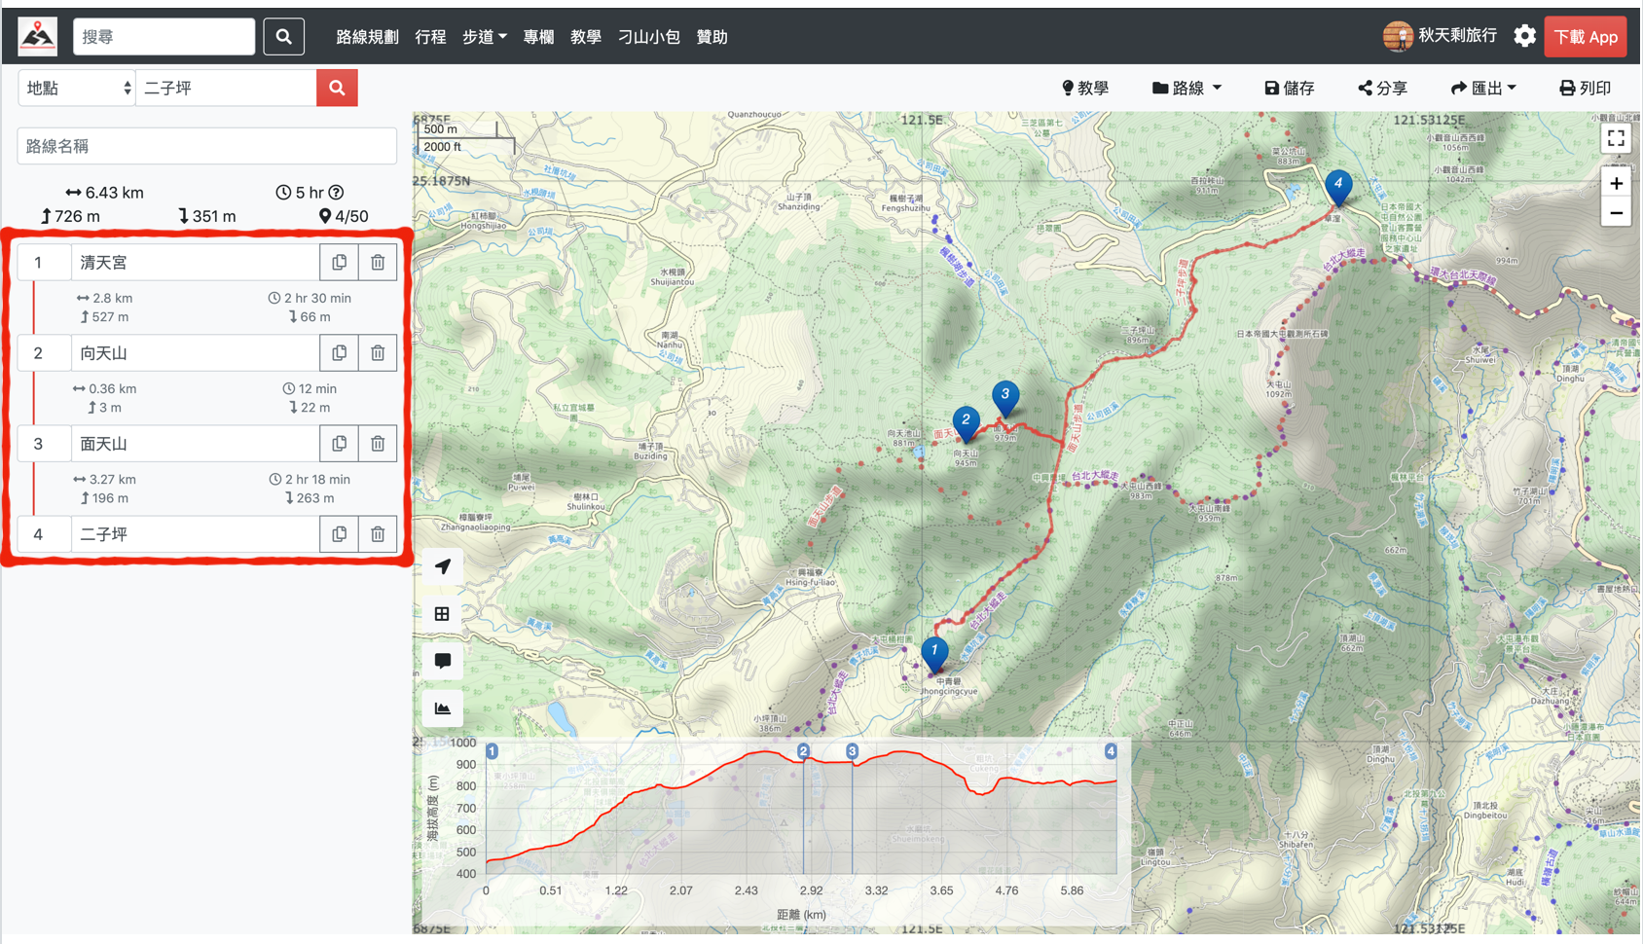1643x944 pixels.
Task: Open 贊助 in navigation bar
Action: click(712, 37)
